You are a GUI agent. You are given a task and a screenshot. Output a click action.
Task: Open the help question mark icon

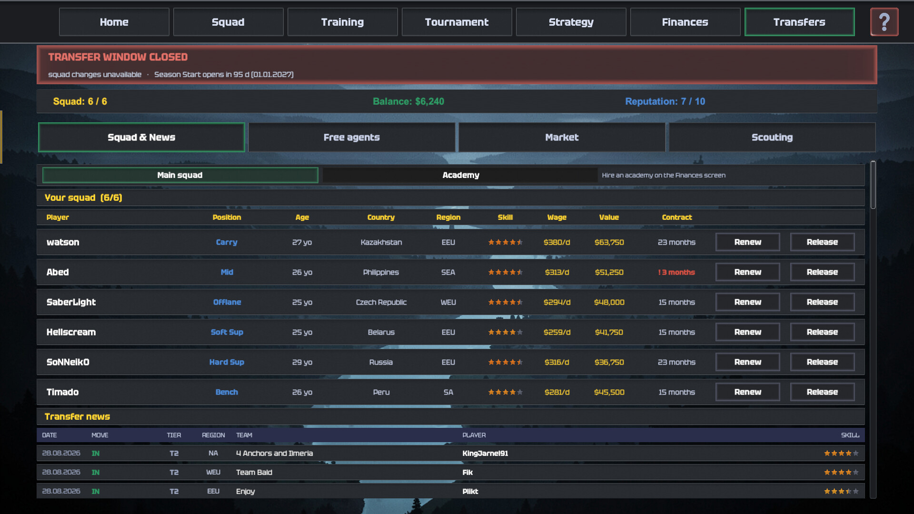884,22
